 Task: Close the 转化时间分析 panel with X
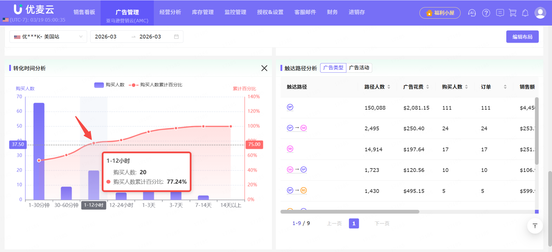tap(264, 68)
